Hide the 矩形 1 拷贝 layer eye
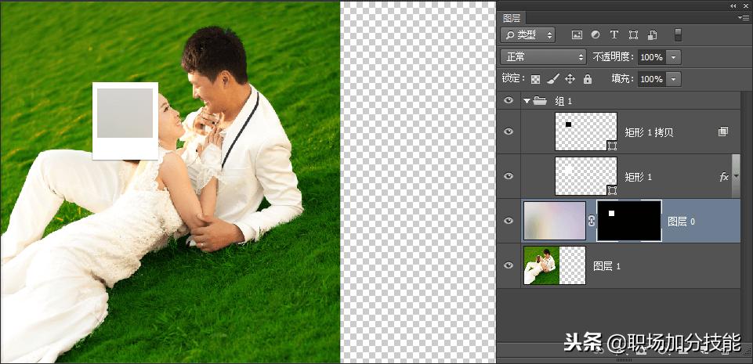The image size is (753, 364). [x=509, y=132]
